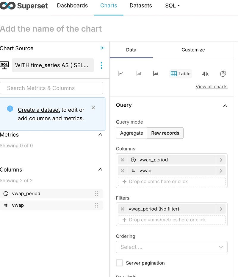Switch query mode to Aggregate
Image resolution: width=238 pixels, height=277 pixels.
tap(131, 133)
